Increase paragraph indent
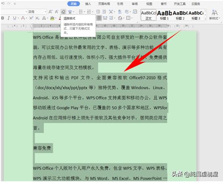223x182 pixels. [x=104, y=12]
